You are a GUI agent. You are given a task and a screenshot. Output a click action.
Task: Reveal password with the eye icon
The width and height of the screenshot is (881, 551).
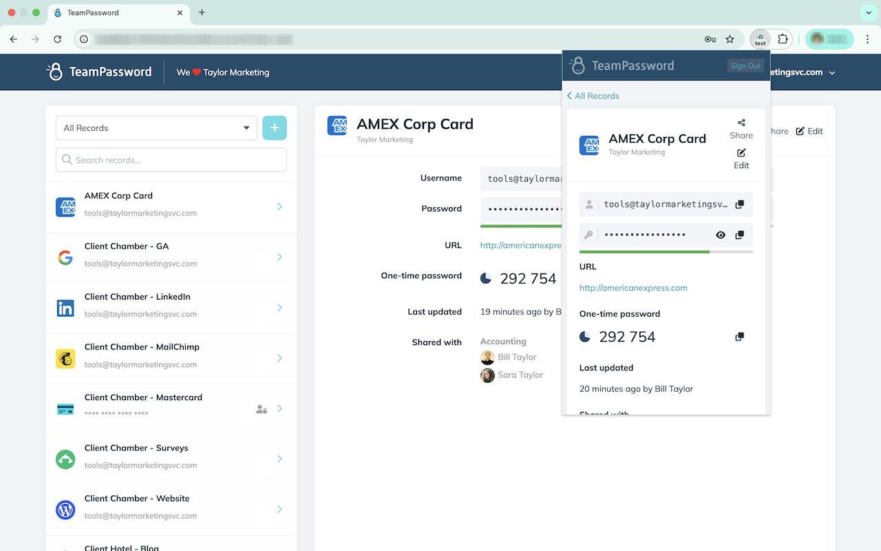tap(721, 235)
